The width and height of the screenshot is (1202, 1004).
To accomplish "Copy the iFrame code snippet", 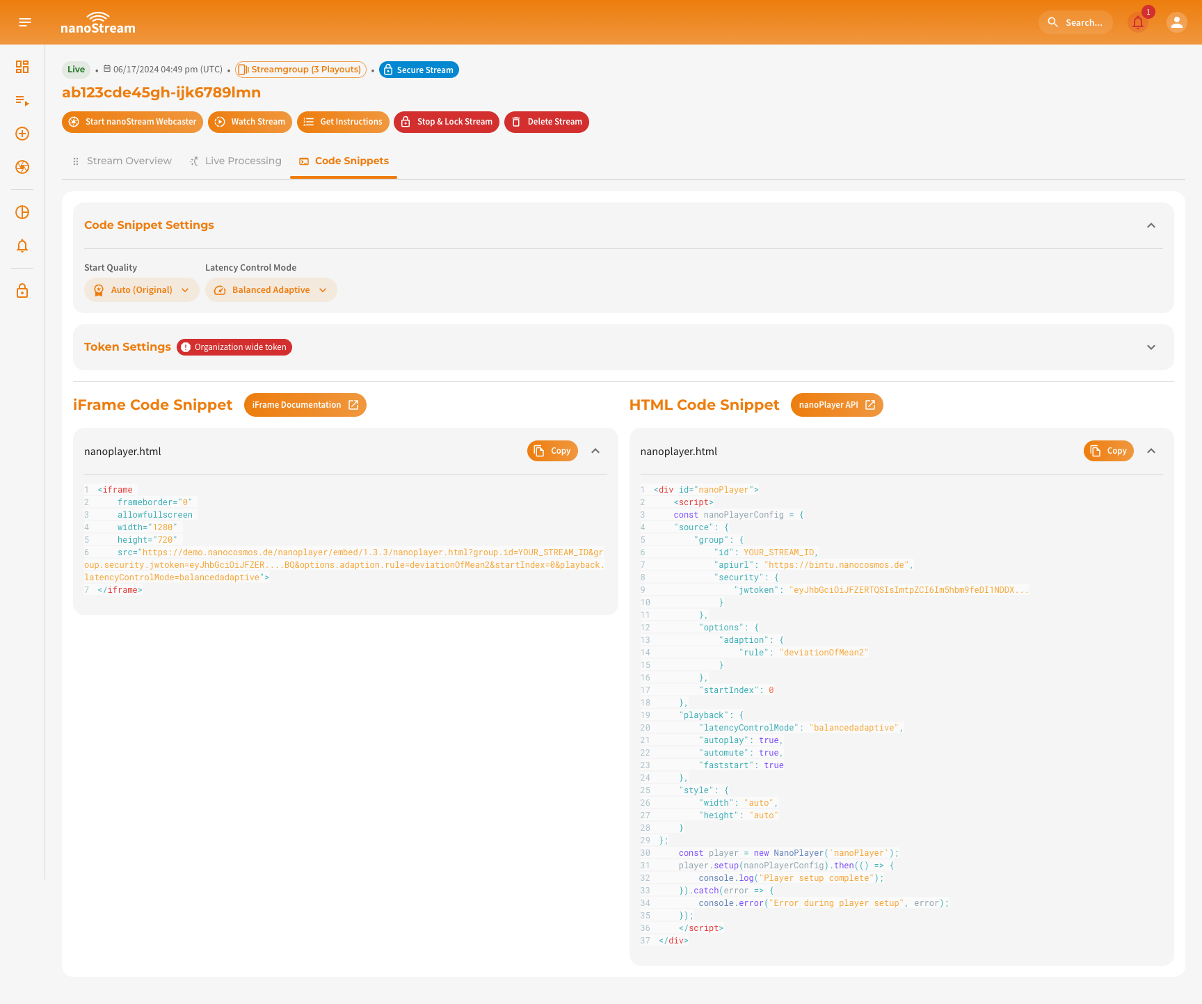I will pos(552,451).
